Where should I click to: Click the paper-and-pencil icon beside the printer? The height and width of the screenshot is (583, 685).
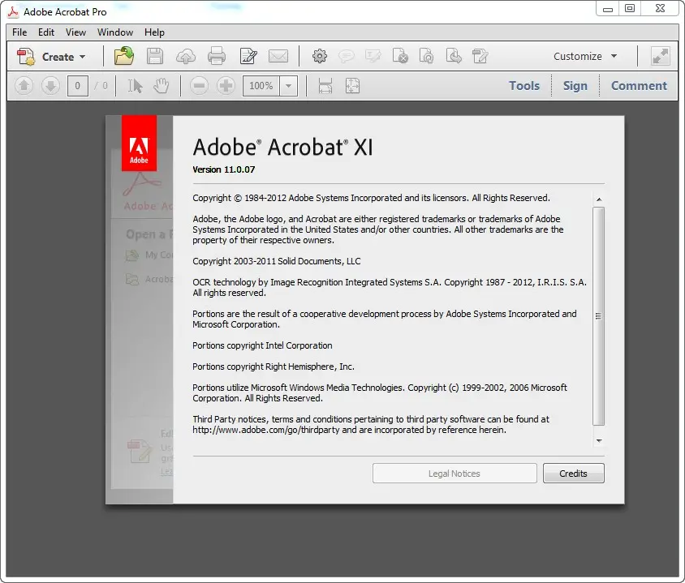(x=248, y=56)
